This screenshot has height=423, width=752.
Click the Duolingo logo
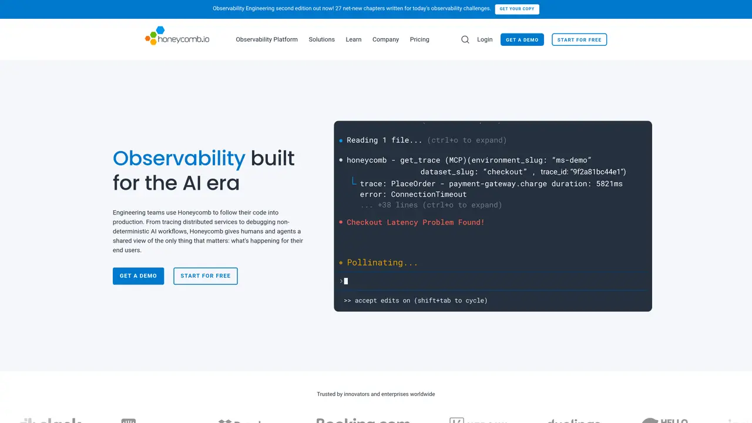tap(573, 421)
